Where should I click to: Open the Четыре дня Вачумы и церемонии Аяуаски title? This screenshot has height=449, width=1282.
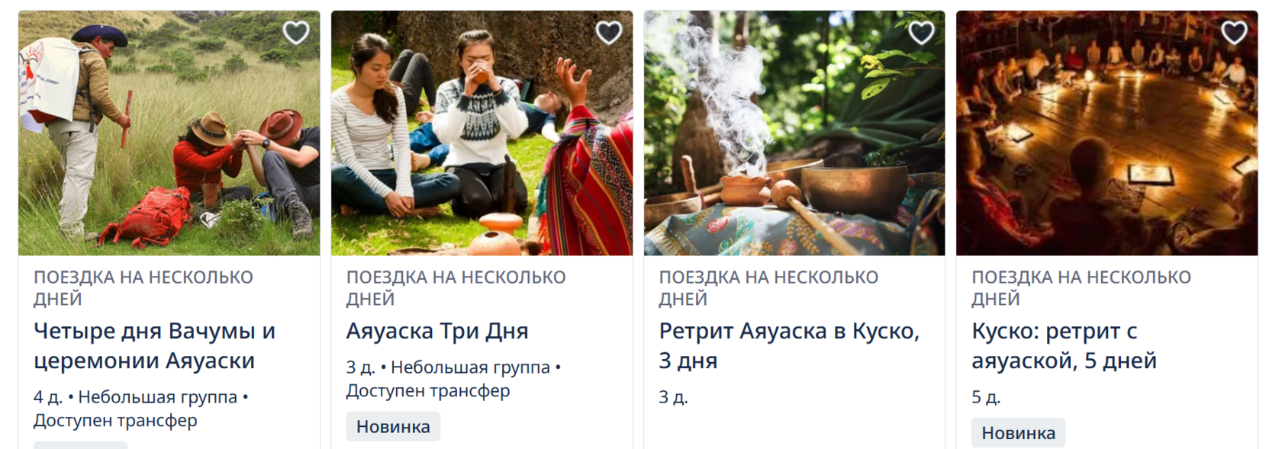(x=154, y=345)
